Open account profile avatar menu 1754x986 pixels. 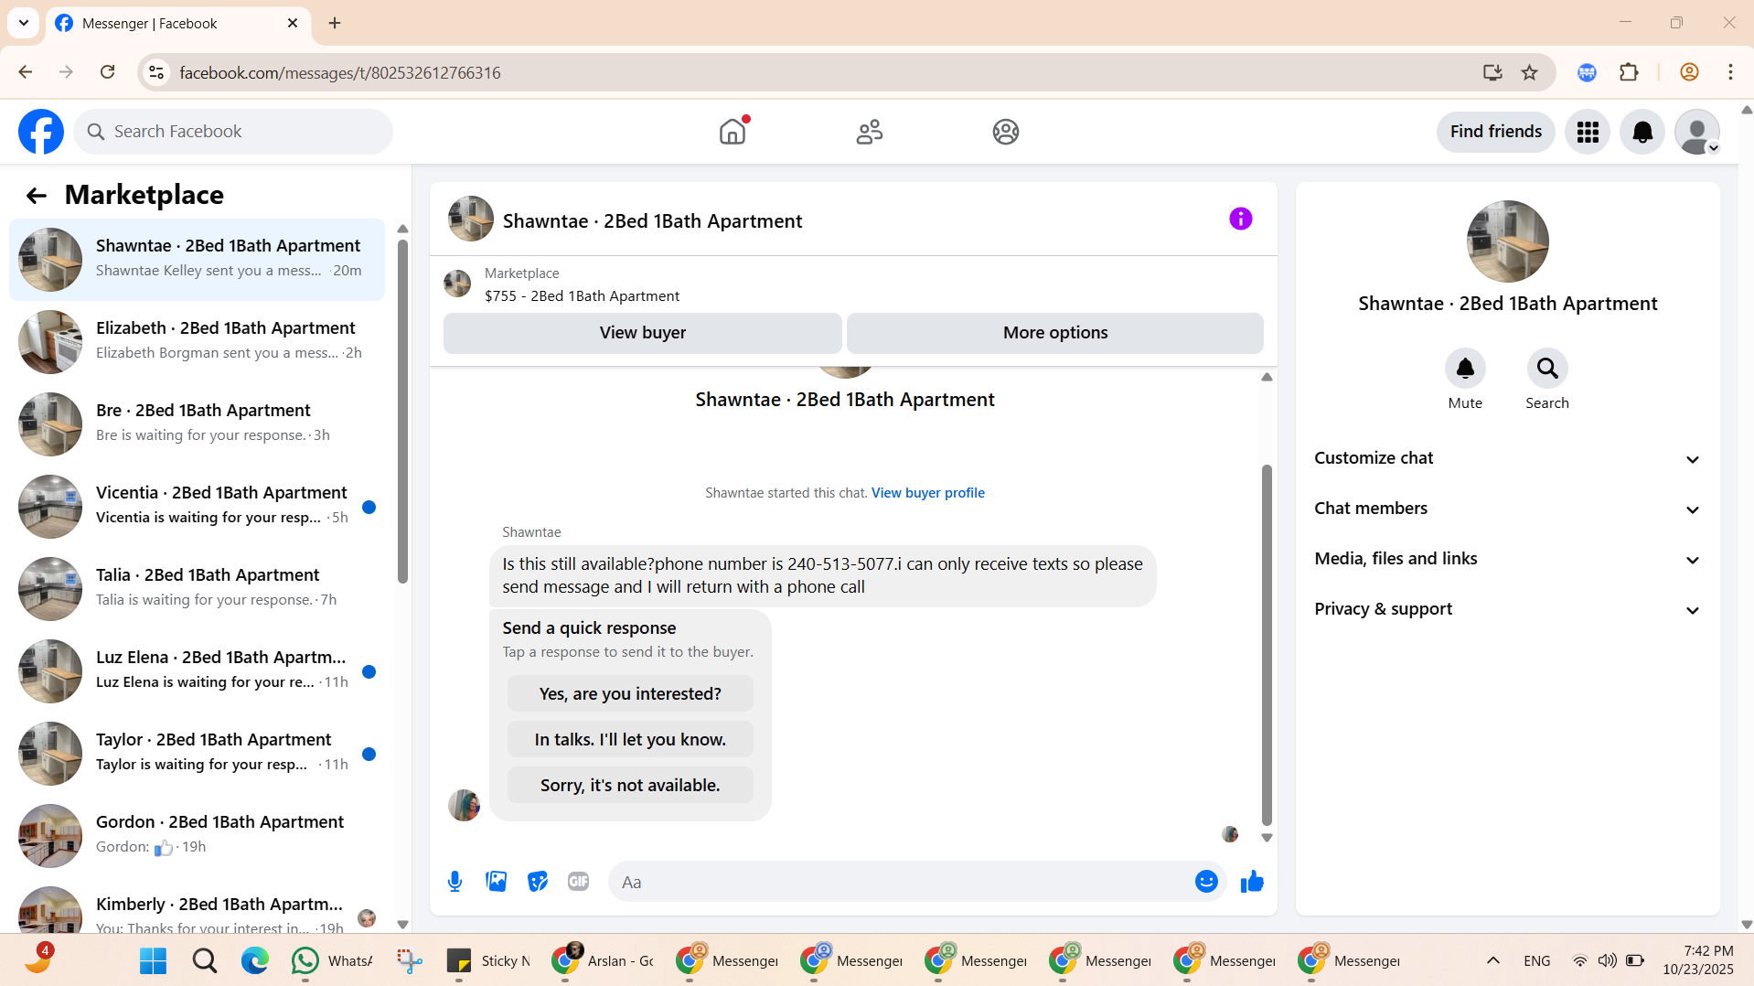tap(1697, 133)
